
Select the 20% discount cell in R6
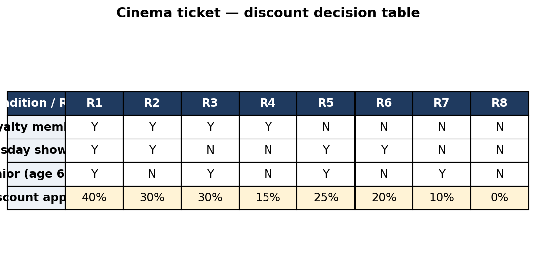click(x=384, y=198)
